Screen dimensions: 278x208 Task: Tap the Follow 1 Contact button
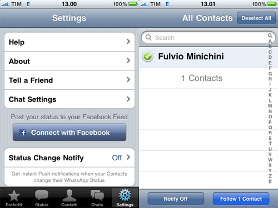point(241,199)
